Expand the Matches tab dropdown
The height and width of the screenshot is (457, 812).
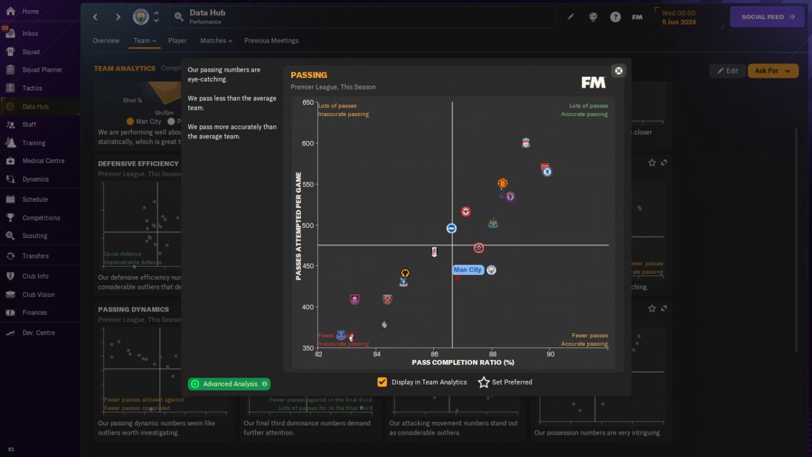point(216,41)
